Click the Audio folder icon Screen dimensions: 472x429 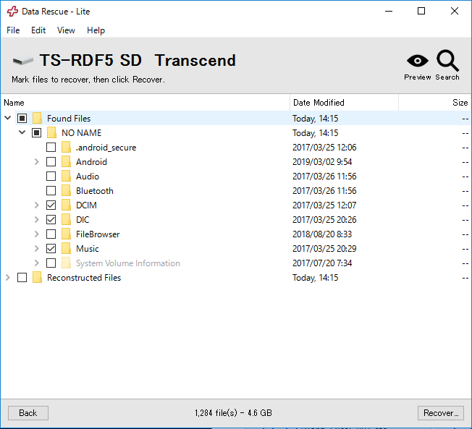(x=66, y=177)
